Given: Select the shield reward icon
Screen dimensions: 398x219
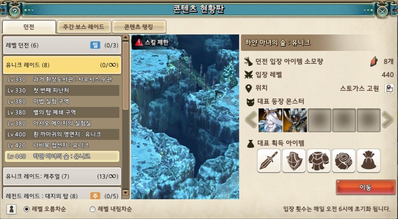Looking at the screenshot, I should 294,161.
